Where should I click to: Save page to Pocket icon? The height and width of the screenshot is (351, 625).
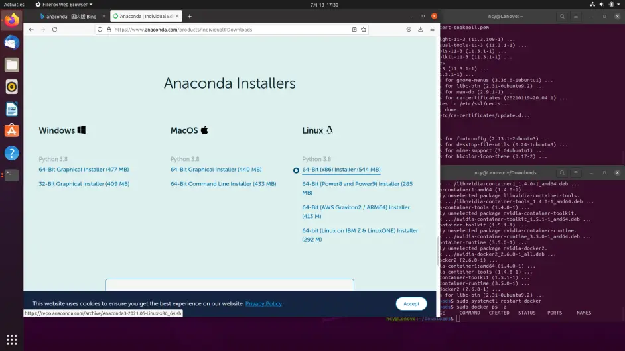pyautogui.click(x=409, y=29)
